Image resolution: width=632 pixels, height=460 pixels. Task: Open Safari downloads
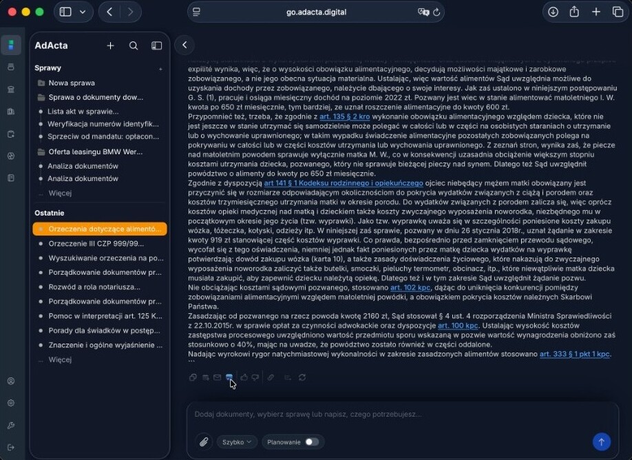pos(553,12)
